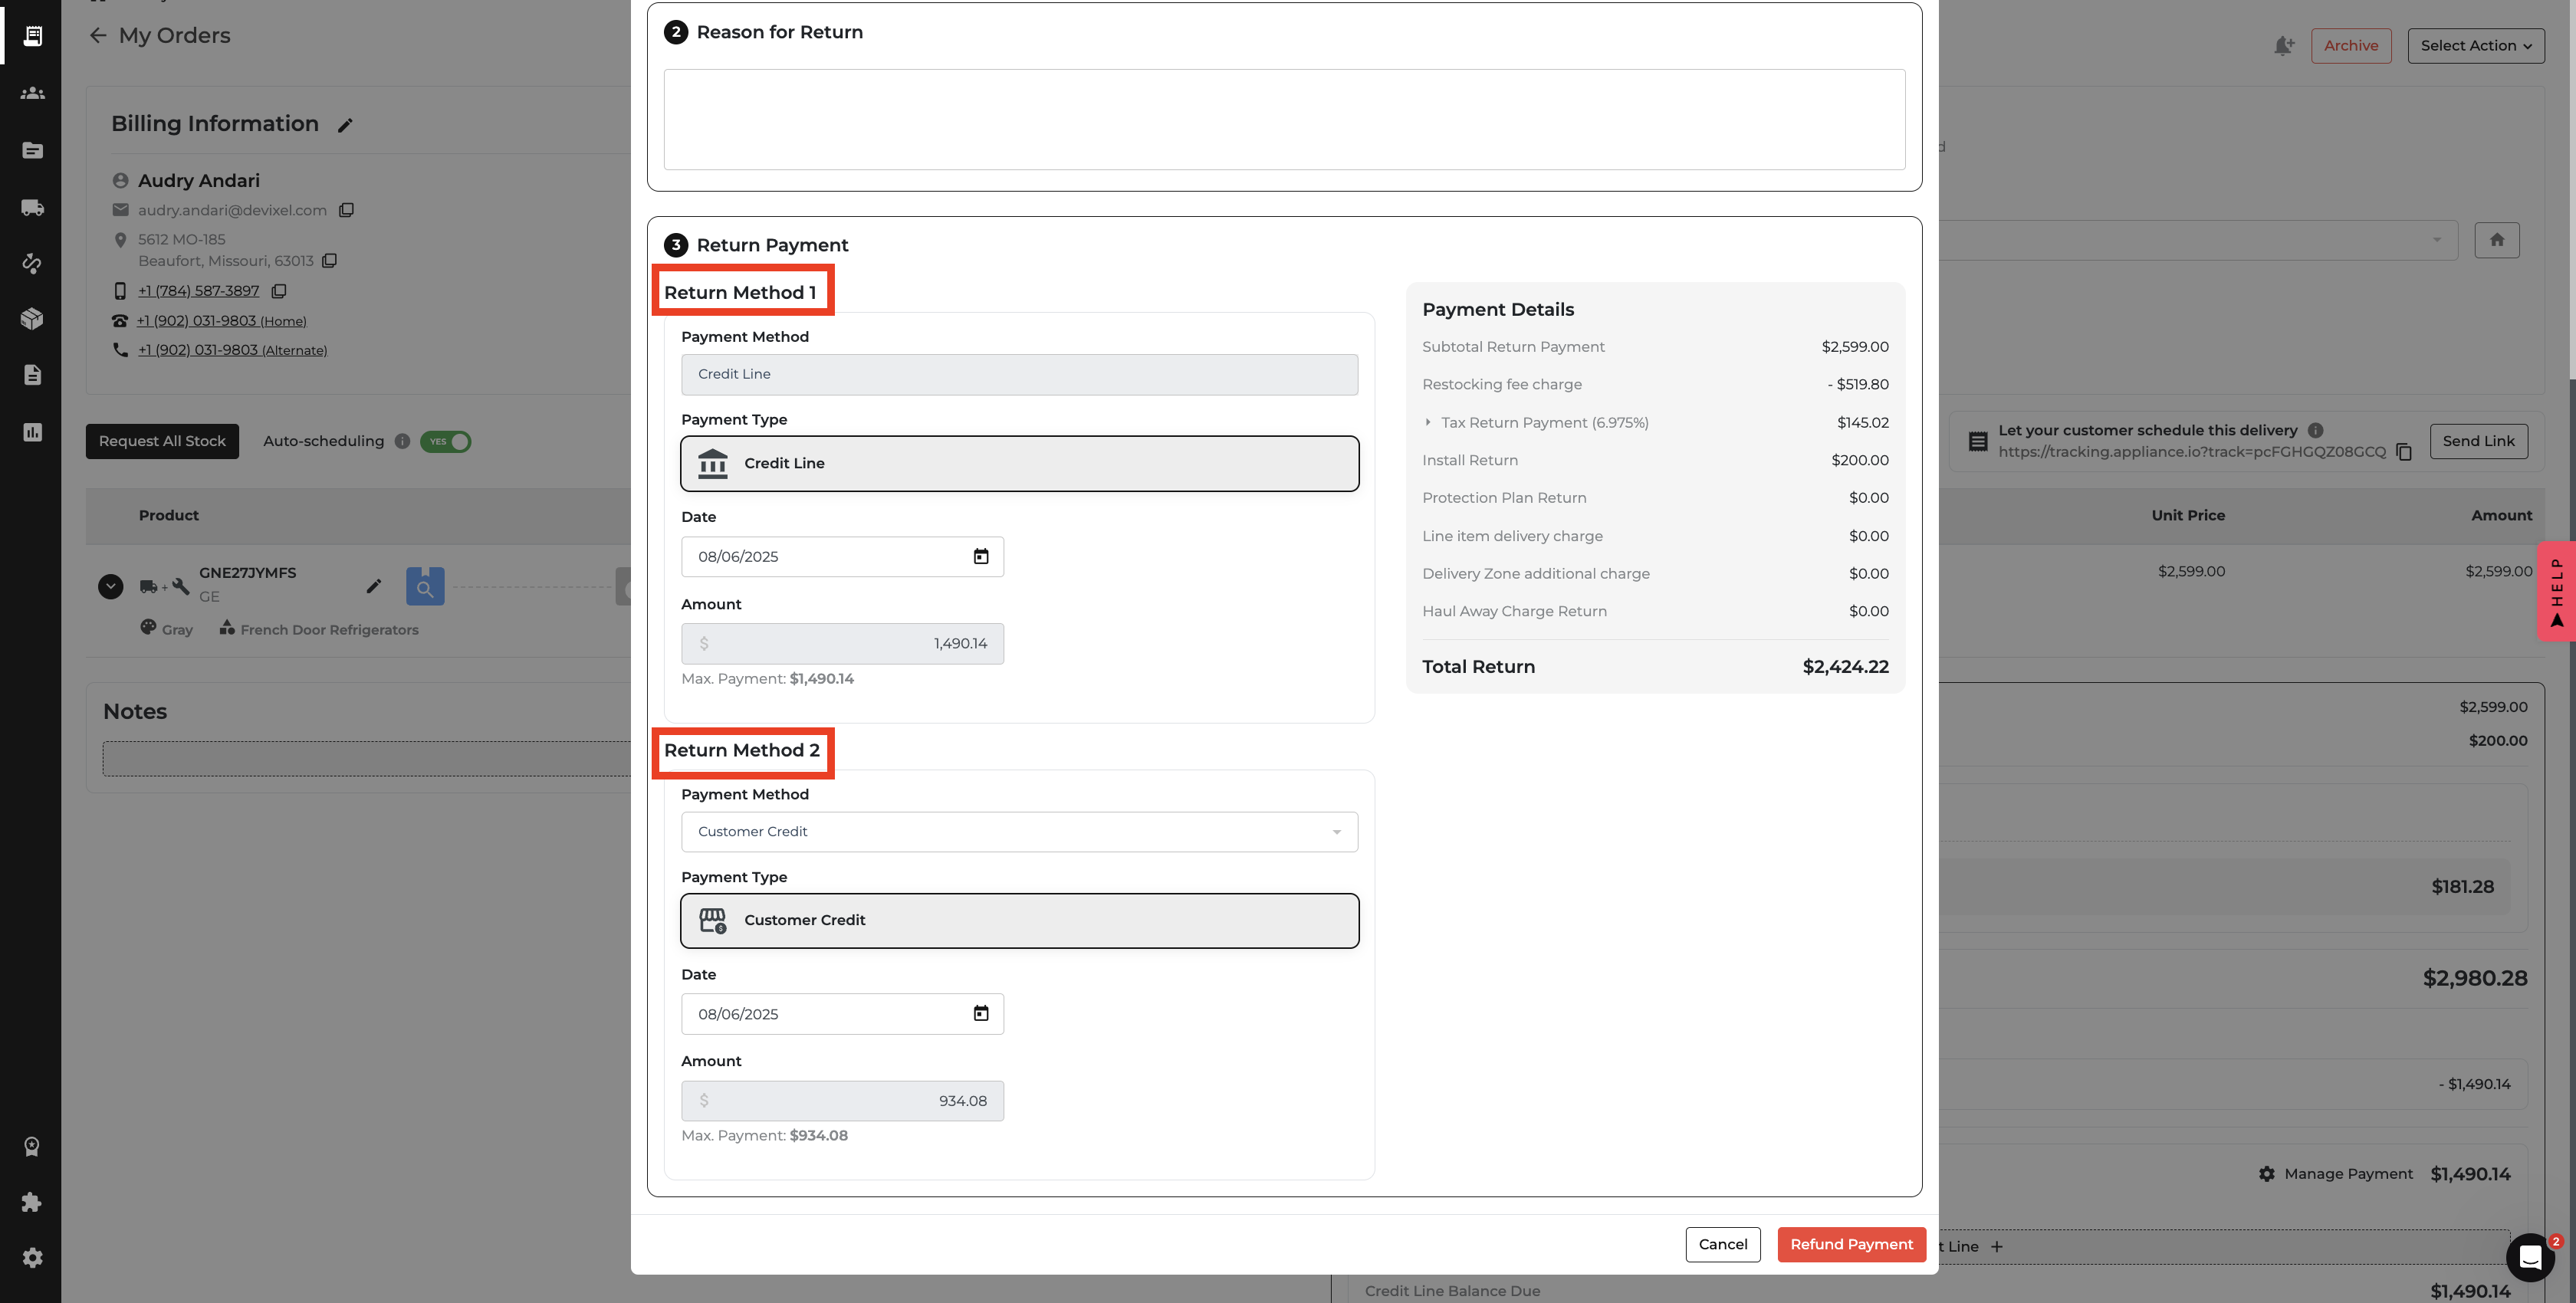Click Return Method 2 Amount field
This screenshot has width=2576, height=1303.
point(842,1101)
